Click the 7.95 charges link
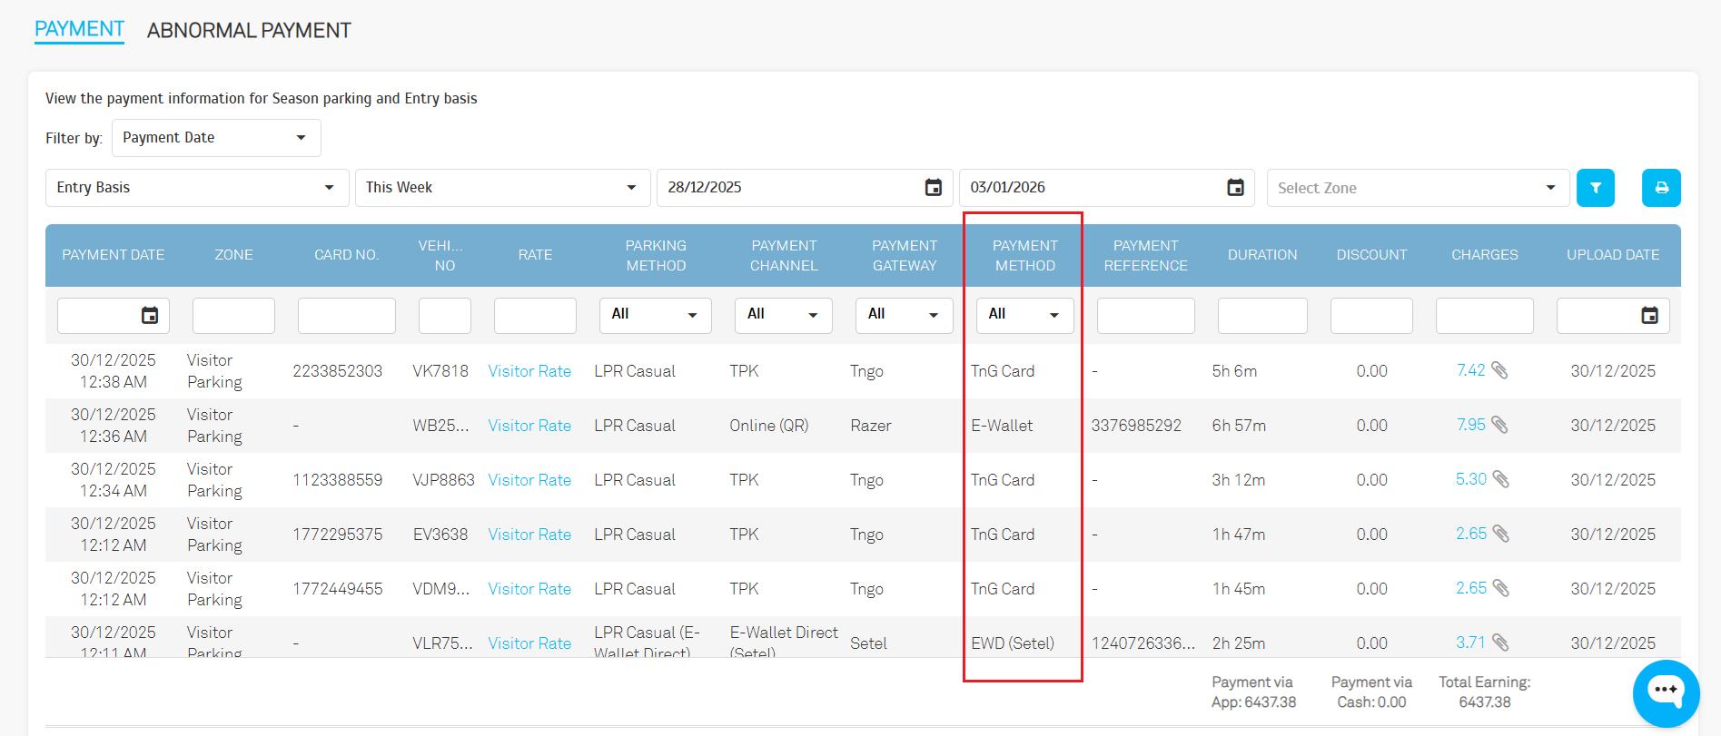This screenshot has width=1721, height=736. coord(1470,425)
